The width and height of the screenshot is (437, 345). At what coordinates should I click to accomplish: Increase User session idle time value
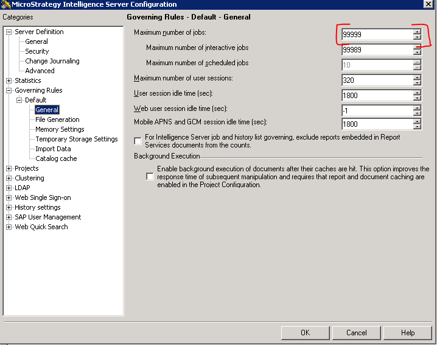[x=417, y=93]
